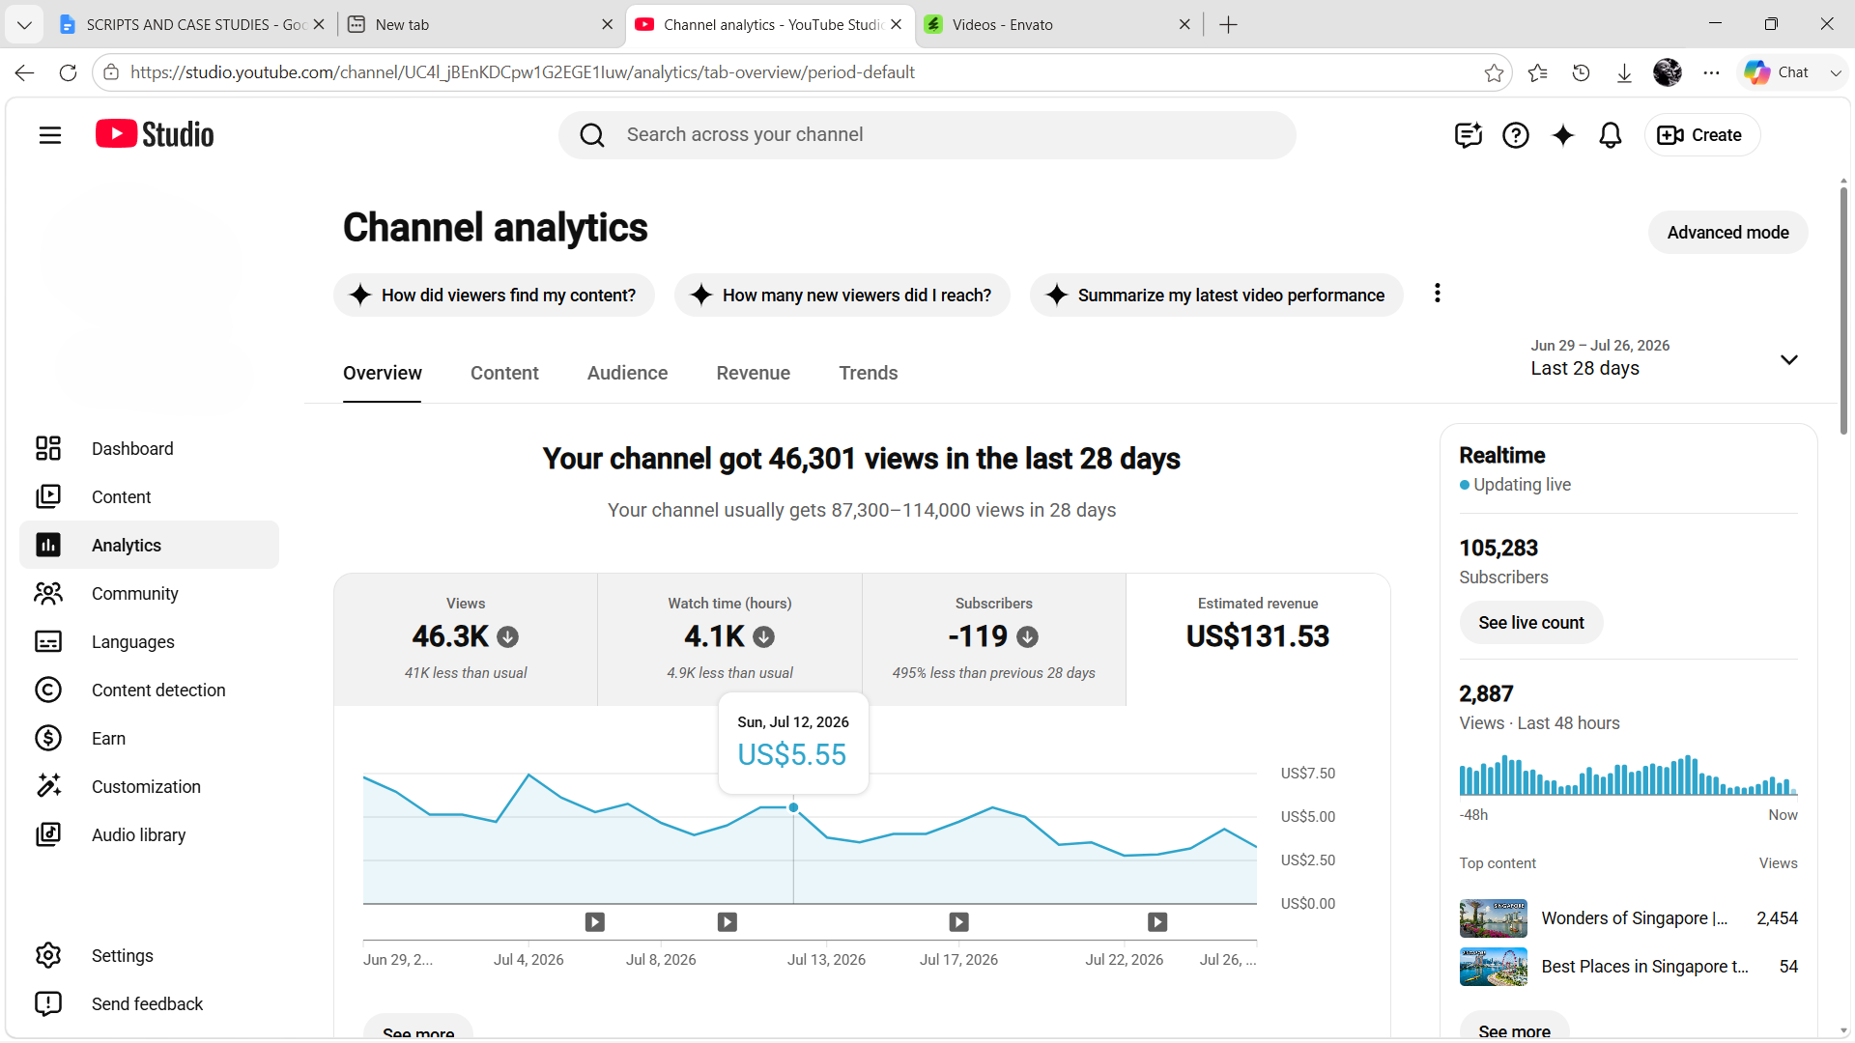Select the Views metric card
The image size is (1855, 1043).
[466, 639]
